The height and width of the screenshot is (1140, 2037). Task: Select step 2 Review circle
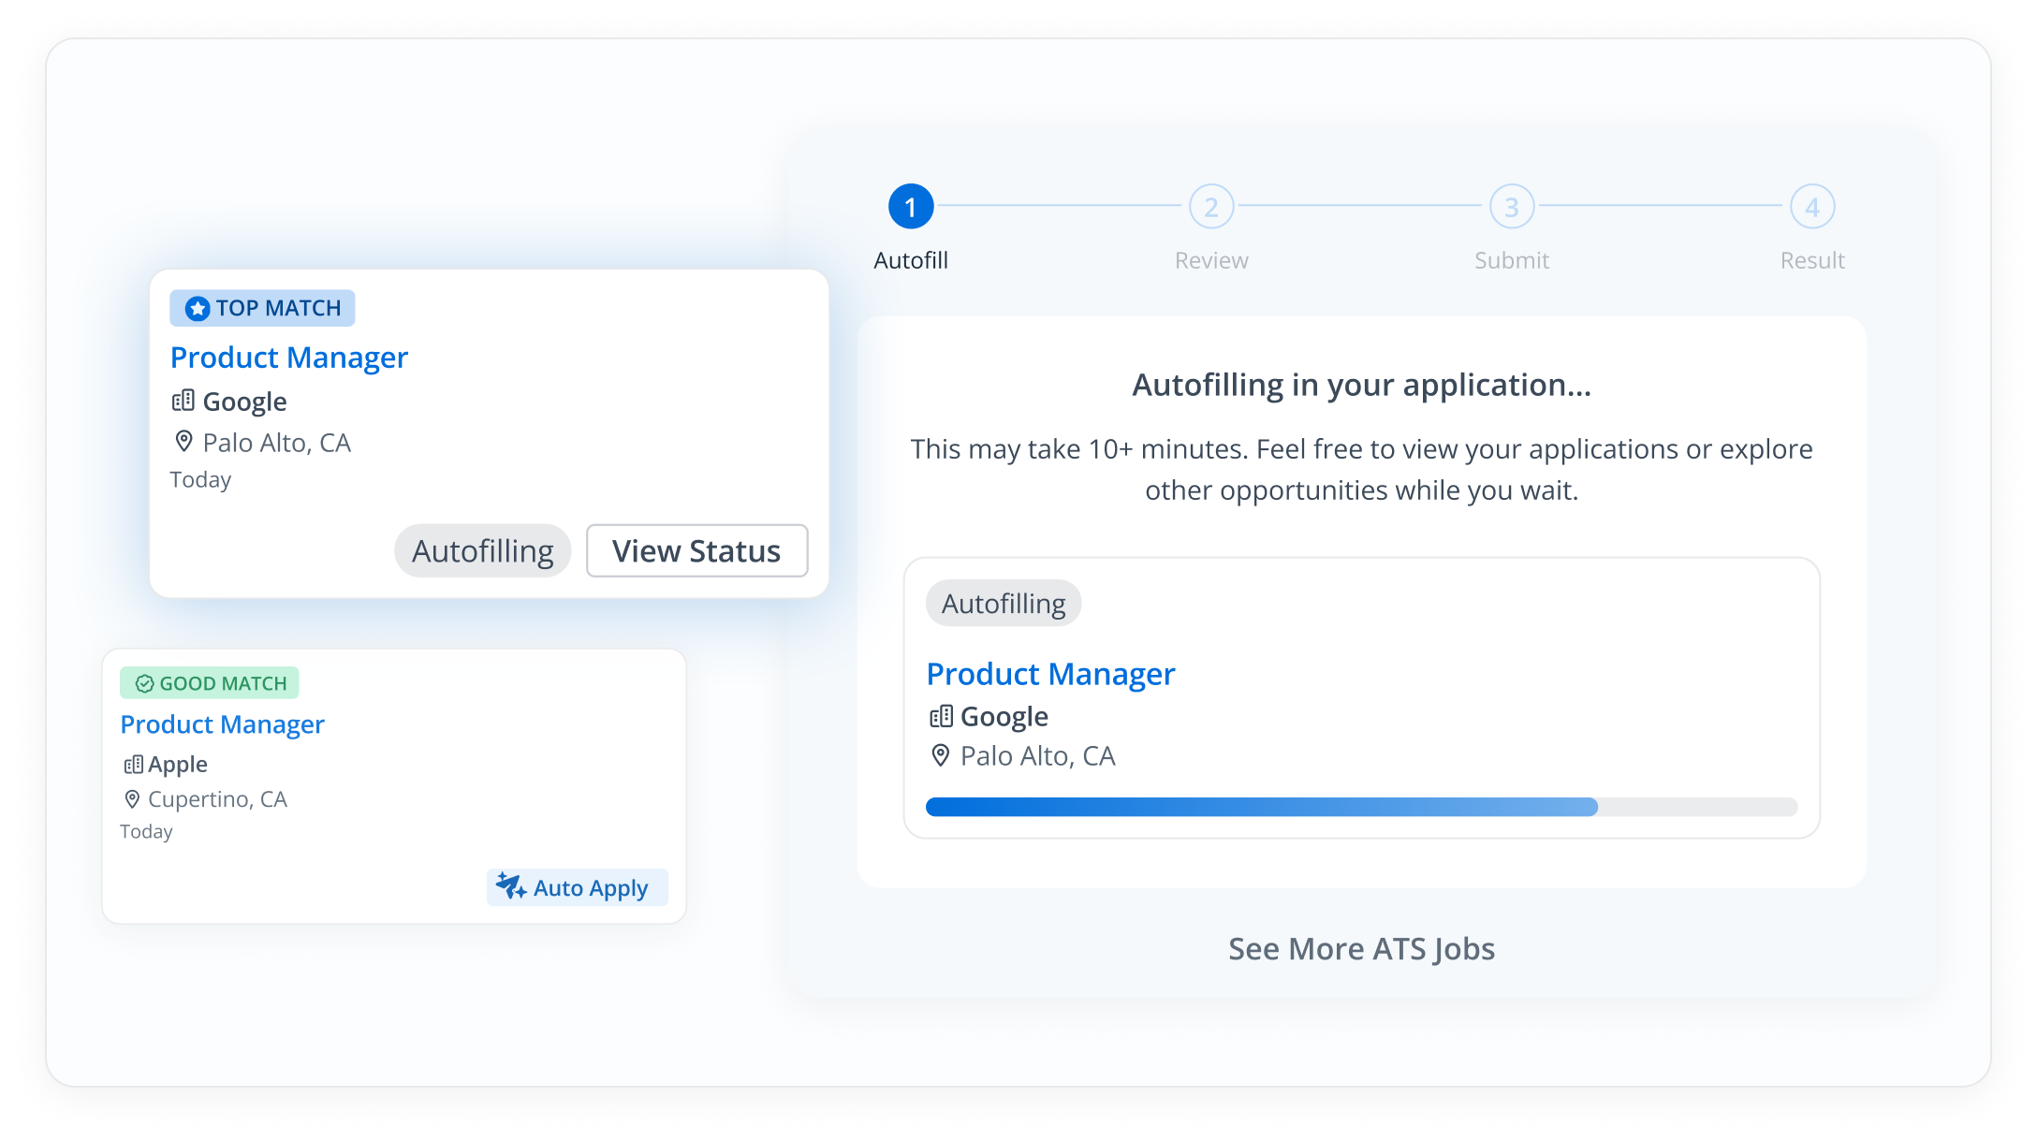[x=1211, y=207]
